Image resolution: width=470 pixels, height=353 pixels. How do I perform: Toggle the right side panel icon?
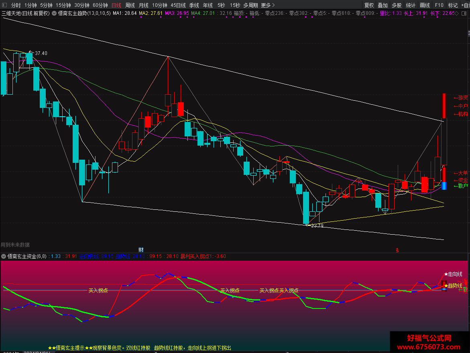pos(464,14)
